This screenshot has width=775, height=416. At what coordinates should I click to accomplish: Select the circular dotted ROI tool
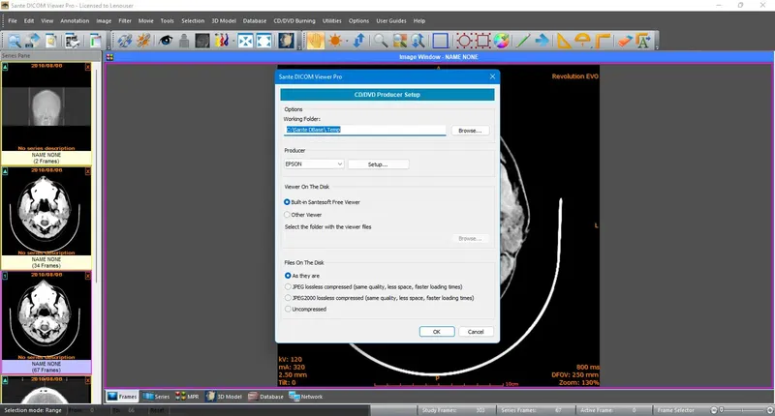[464, 41]
